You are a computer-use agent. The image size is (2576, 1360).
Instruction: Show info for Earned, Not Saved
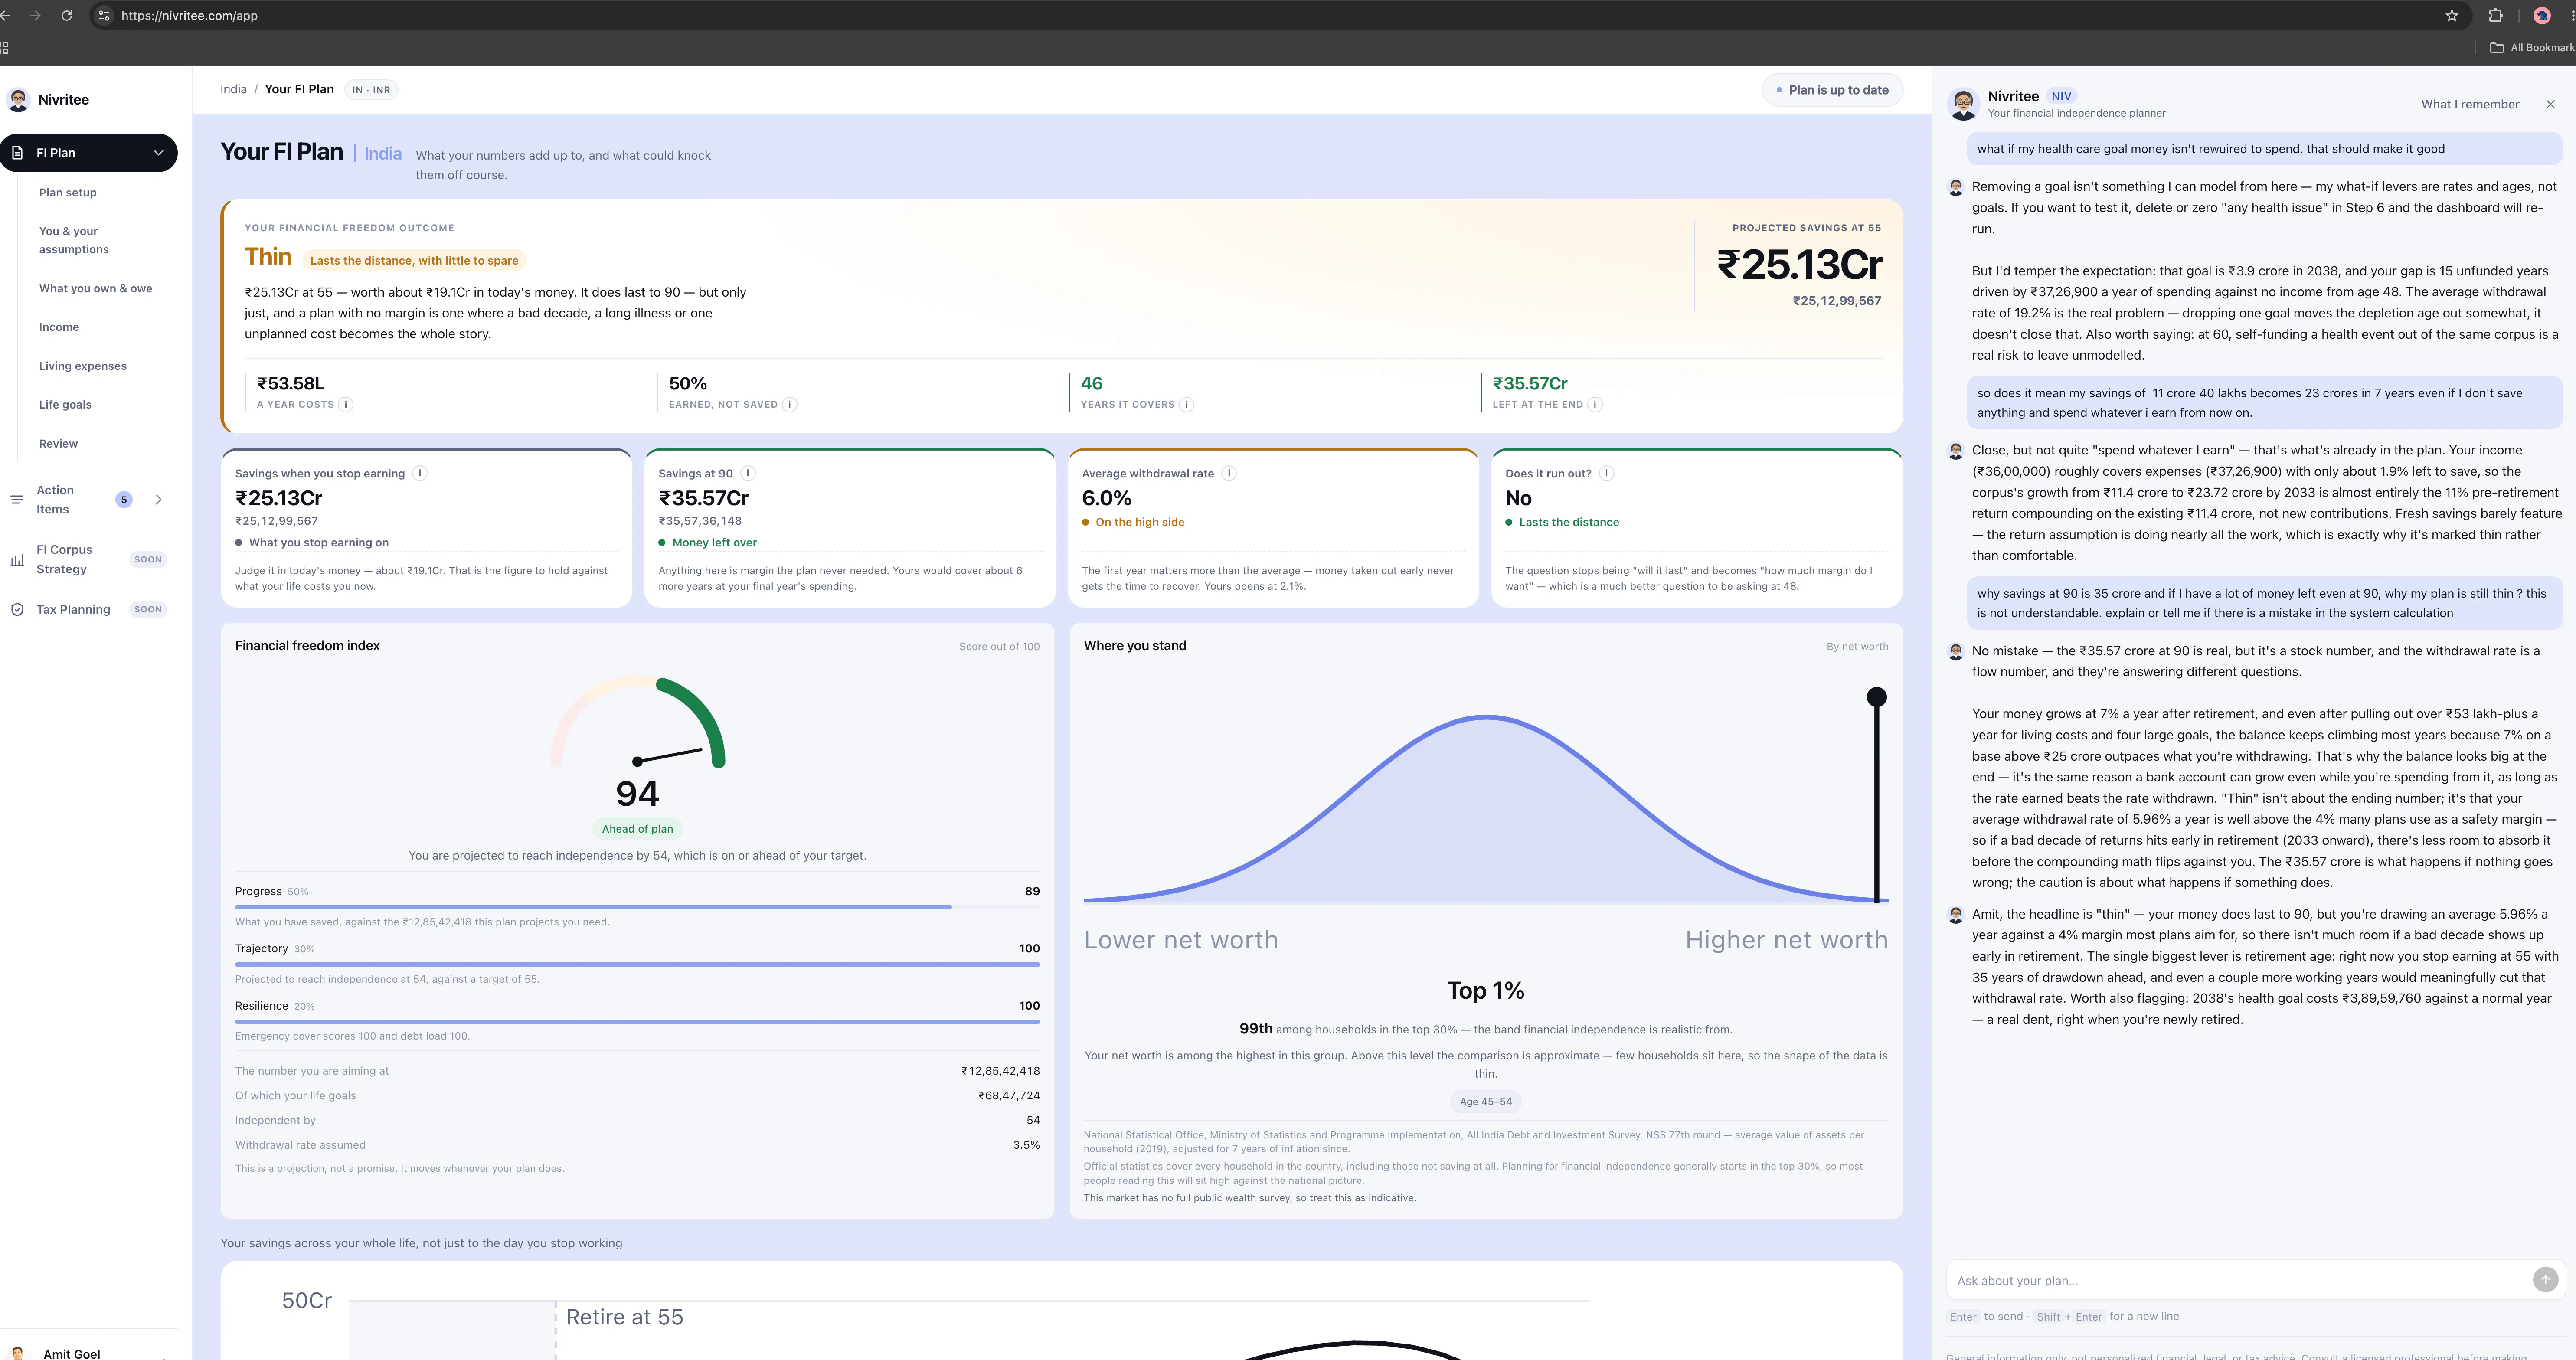pyautogui.click(x=790, y=405)
